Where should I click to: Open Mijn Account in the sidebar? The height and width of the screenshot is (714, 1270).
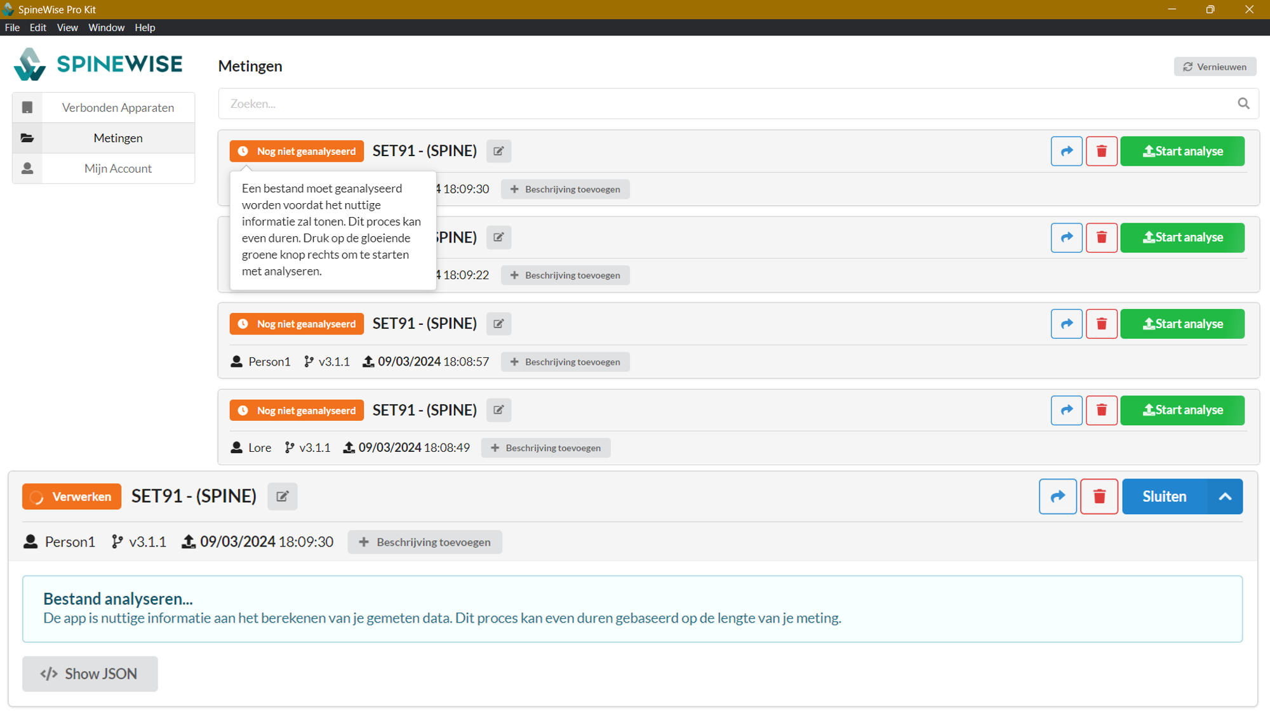104,168
